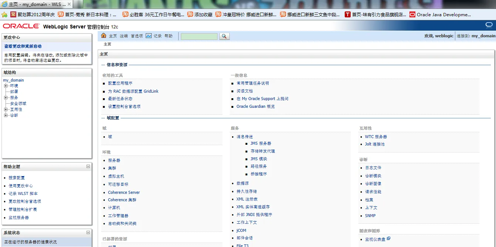Screen dimensions: 496x247
Task: Open 为 RAC 数据源配置 GridLink link
Action: tap(133, 91)
